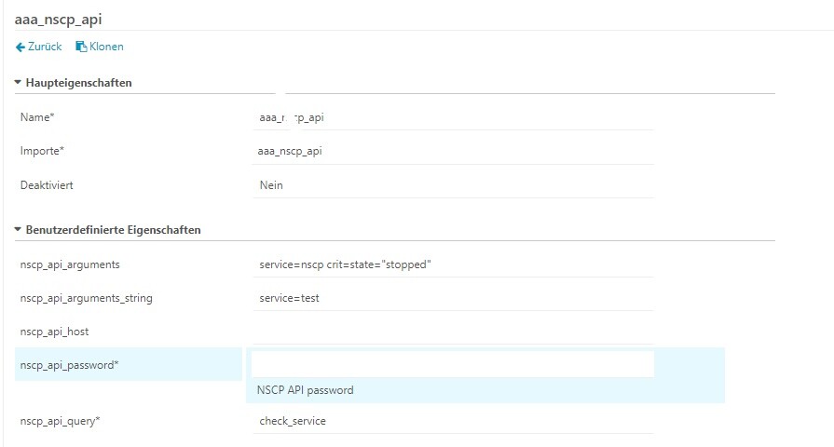
Task: Click into the Name input field
Action: pyautogui.click(x=453, y=118)
